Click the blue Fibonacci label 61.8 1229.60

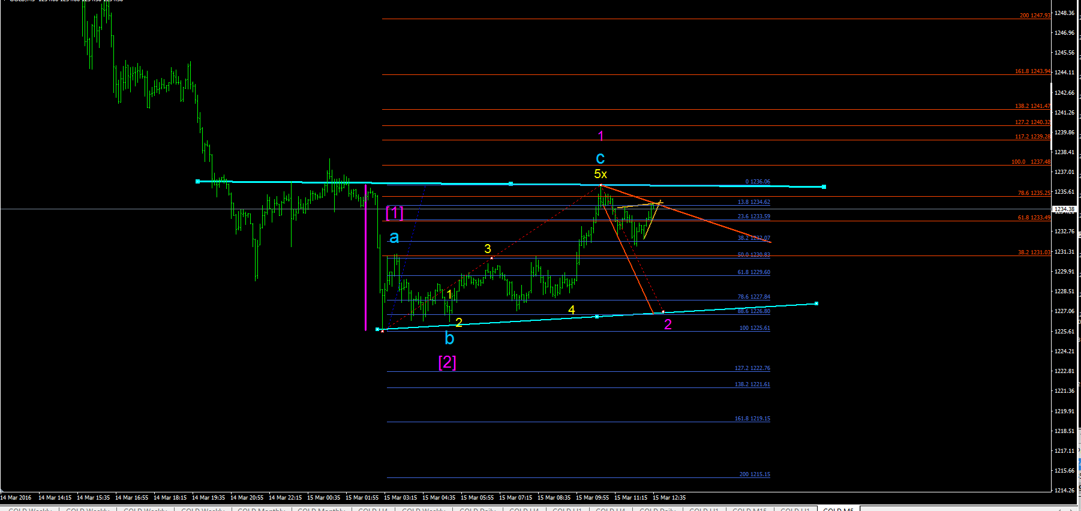tap(753, 272)
